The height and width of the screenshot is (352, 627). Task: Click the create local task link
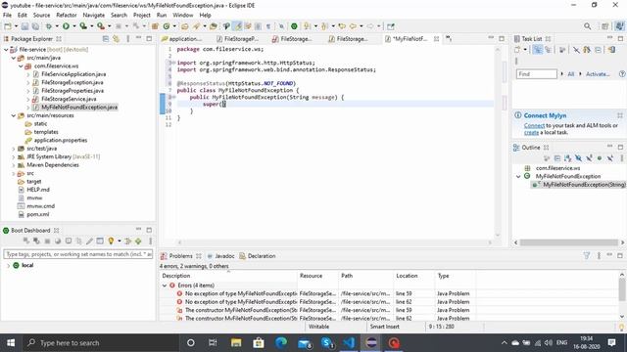[531, 133]
